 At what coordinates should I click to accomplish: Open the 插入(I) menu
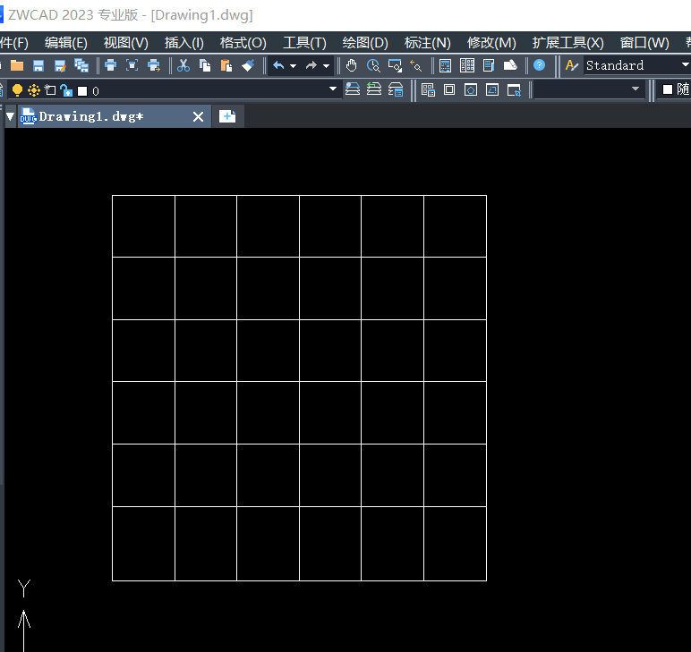coord(183,43)
